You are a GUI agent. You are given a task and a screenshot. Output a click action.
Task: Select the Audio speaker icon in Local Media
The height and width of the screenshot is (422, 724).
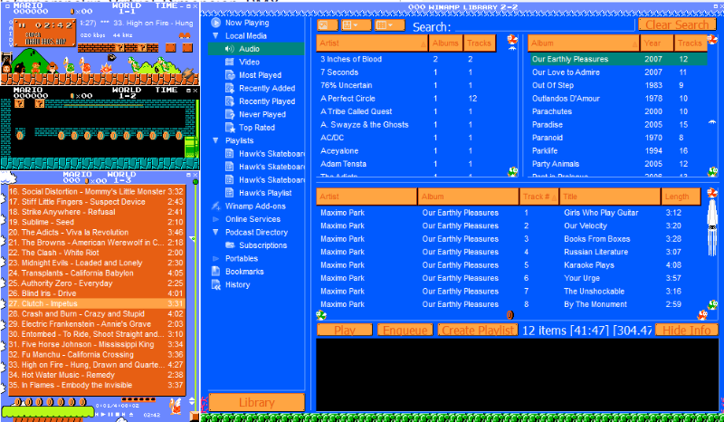[230, 49]
